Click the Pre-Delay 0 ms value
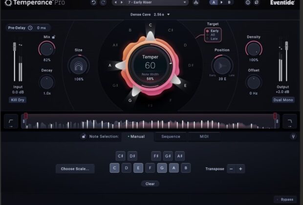 (42, 28)
